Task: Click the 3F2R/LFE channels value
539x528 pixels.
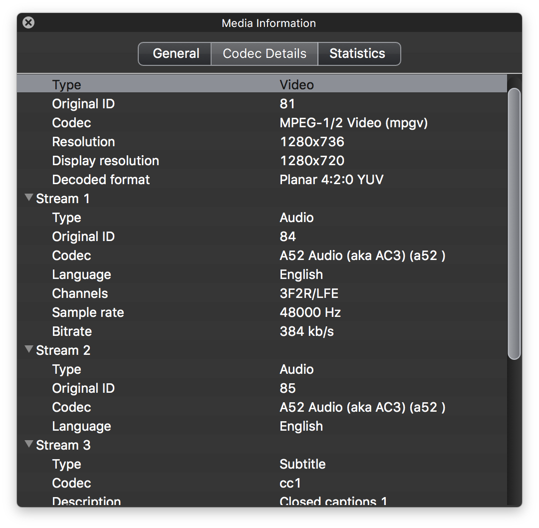Action: [309, 293]
